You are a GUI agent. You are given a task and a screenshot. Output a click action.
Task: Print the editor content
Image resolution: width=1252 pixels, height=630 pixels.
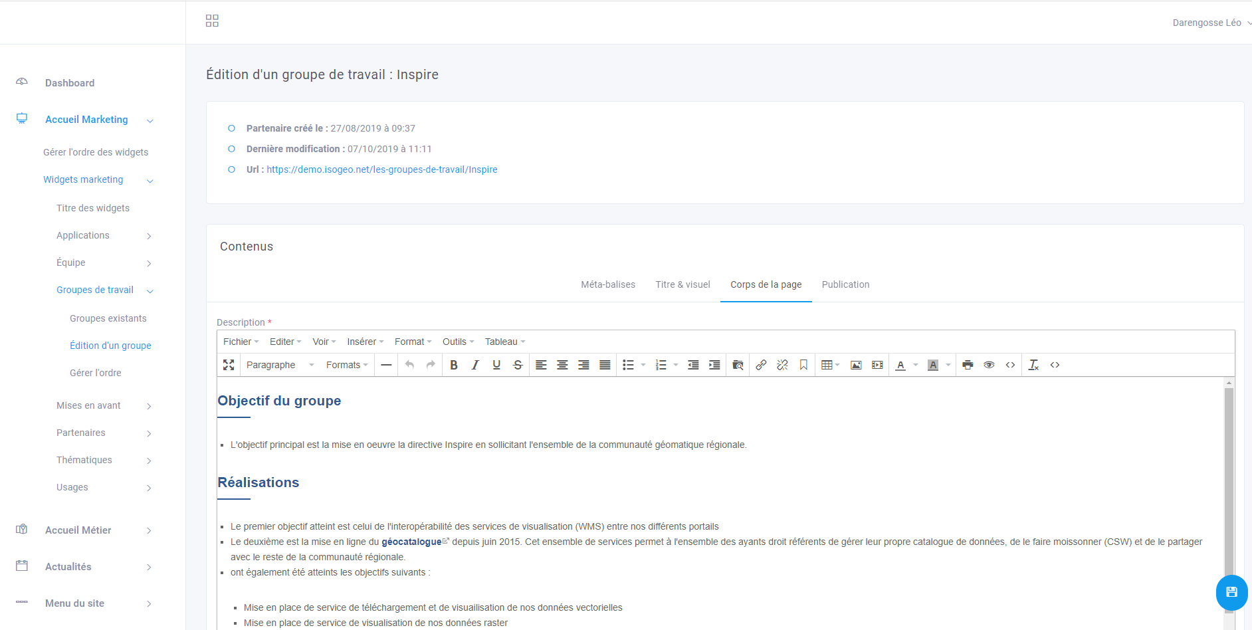point(968,365)
